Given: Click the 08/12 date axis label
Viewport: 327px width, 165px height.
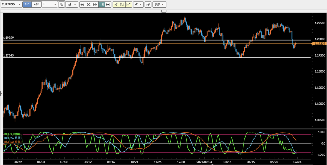Looking at the screenshot, I should click(x=88, y=161).
